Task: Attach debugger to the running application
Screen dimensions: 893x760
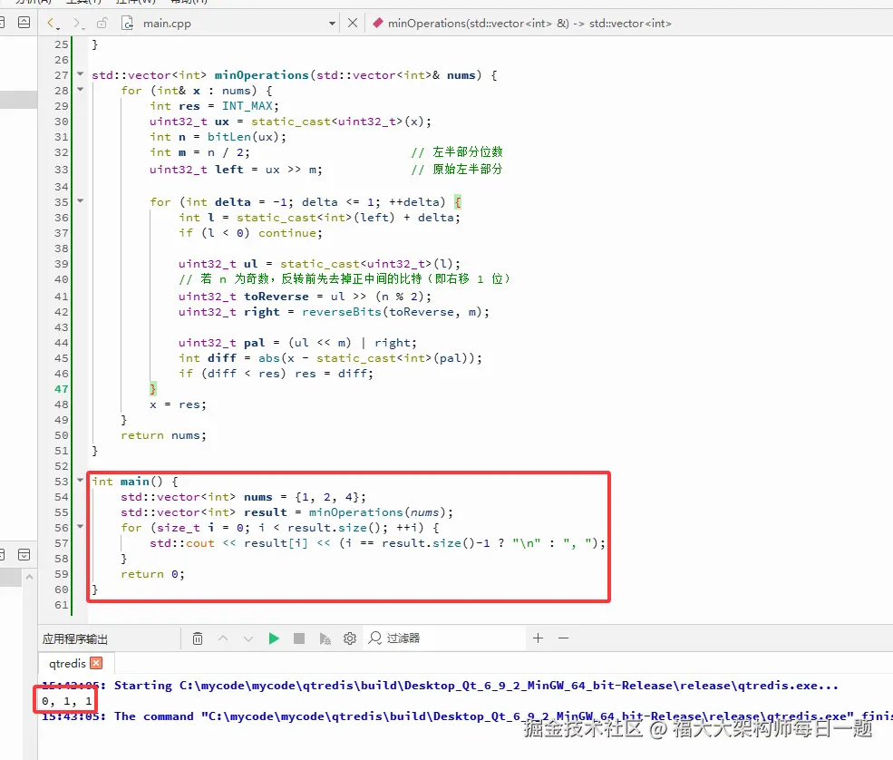Action: click(325, 638)
